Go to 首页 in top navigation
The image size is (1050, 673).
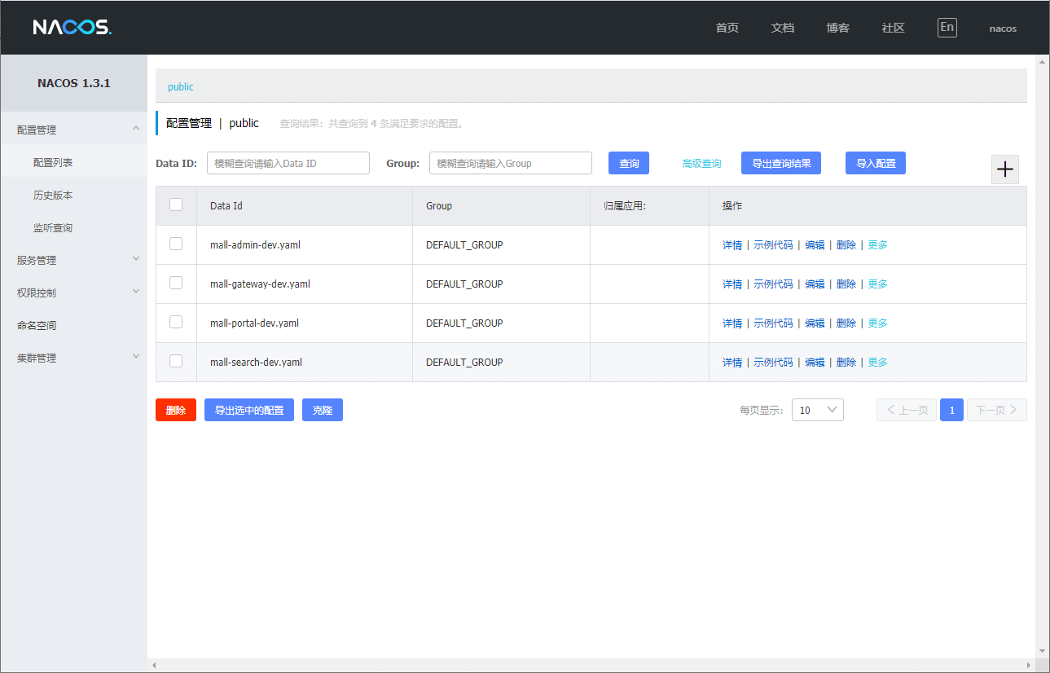[727, 28]
